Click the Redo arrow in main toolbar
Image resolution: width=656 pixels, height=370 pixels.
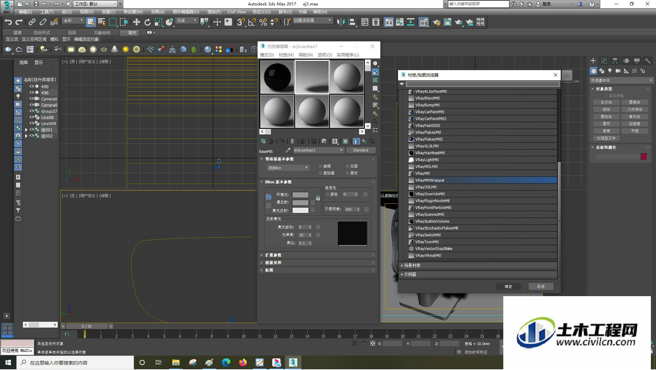19,22
